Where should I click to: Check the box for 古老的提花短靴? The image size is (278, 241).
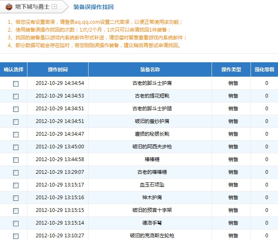coord(16,96)
